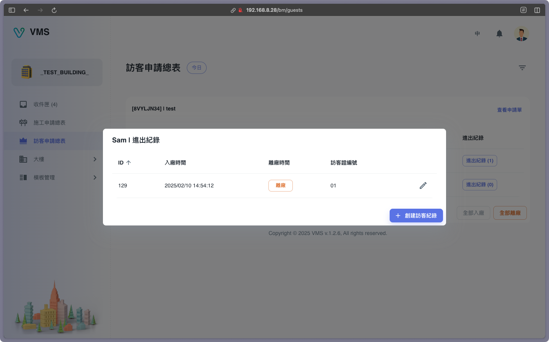The image size is (549, 342).
Task: Open the split view icon in browser toolbar
Action: 537,10
